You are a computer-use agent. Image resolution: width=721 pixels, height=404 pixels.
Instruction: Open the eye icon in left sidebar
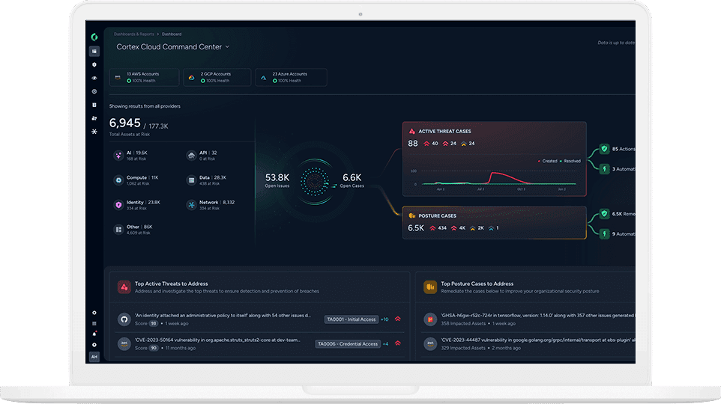[94, 78]
